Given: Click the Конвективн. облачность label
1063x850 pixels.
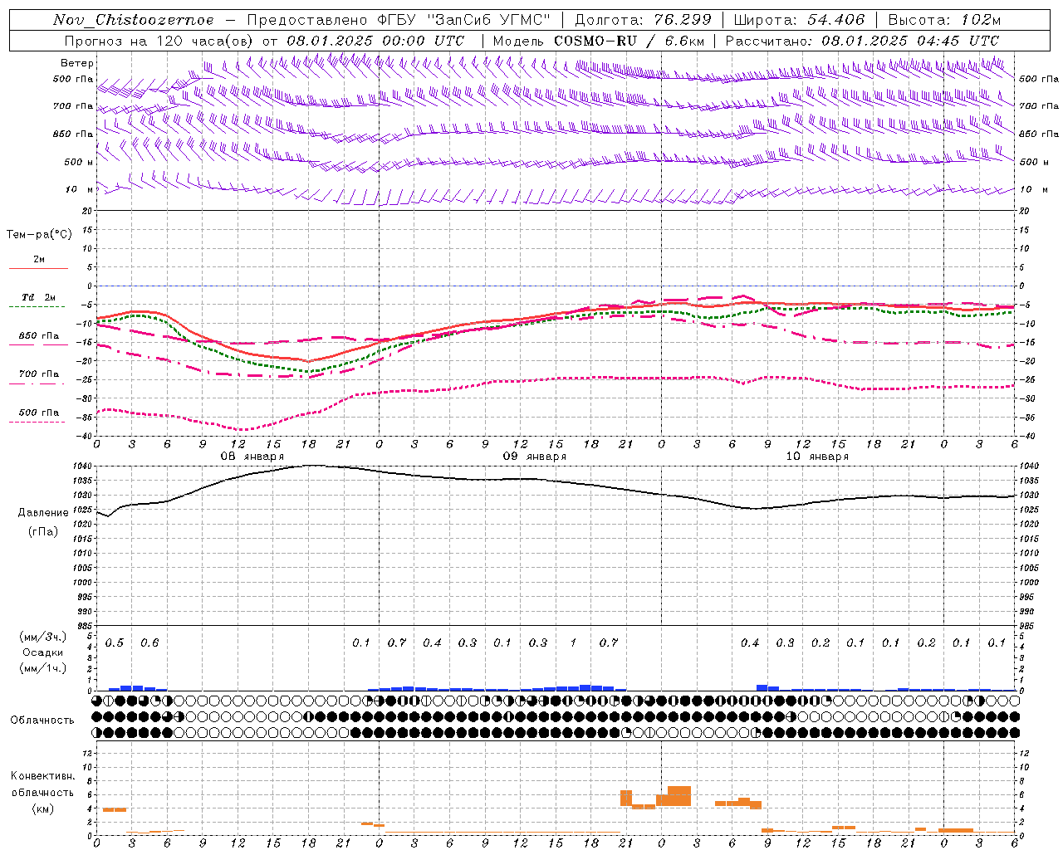Looking at the screenshot, I should tap(42, 784).
